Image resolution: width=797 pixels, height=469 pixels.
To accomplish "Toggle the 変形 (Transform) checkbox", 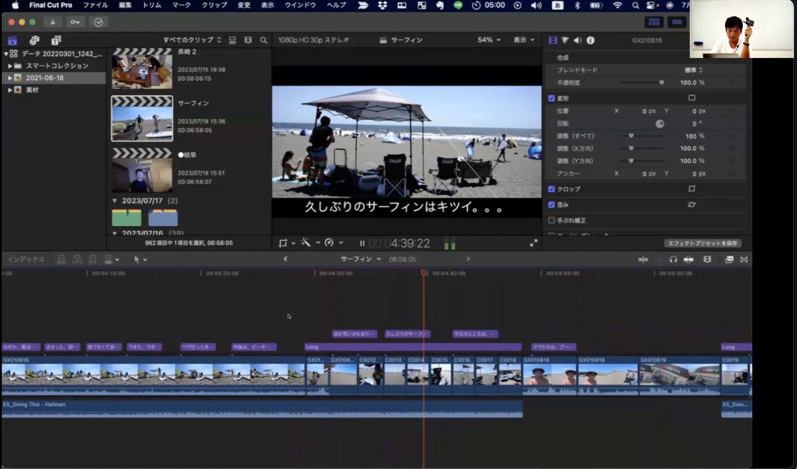I will tap(551, 98).
